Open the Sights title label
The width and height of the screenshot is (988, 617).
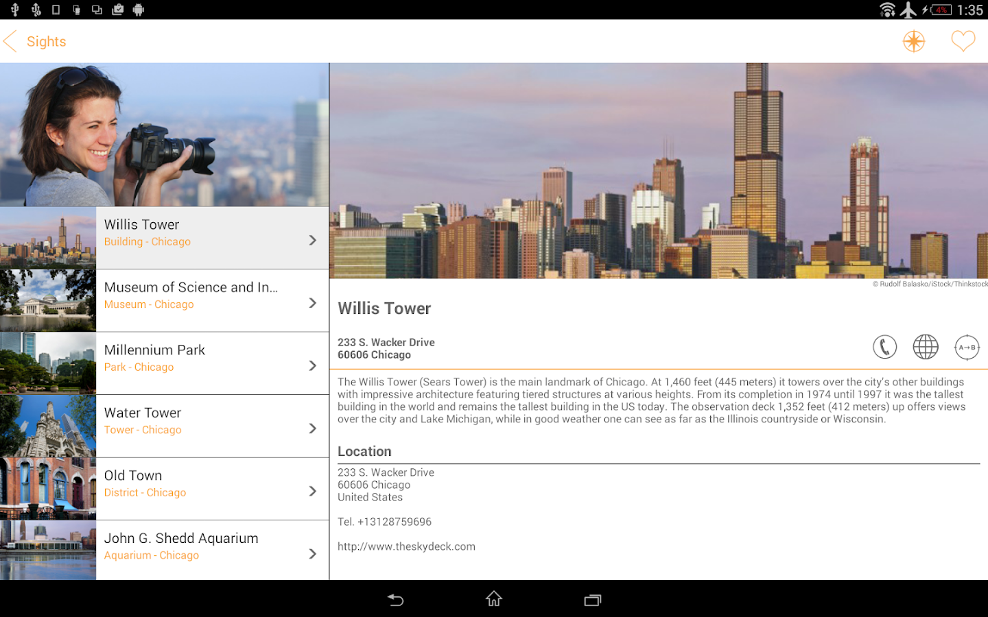47,42
